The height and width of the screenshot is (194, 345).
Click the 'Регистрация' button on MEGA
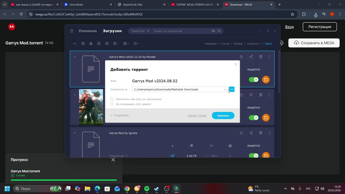[x=320, y=27]
